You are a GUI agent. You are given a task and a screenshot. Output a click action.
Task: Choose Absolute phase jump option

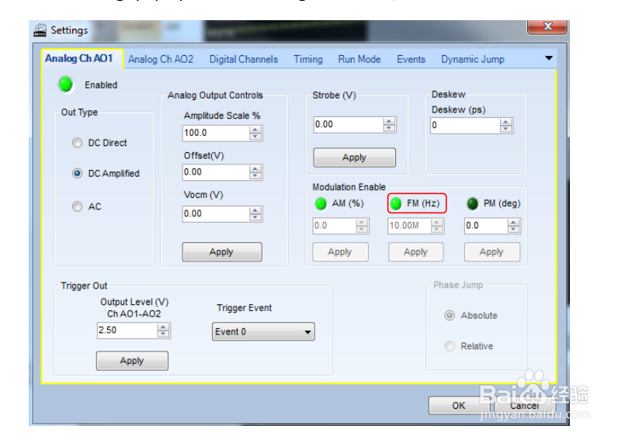coord(450,315)
